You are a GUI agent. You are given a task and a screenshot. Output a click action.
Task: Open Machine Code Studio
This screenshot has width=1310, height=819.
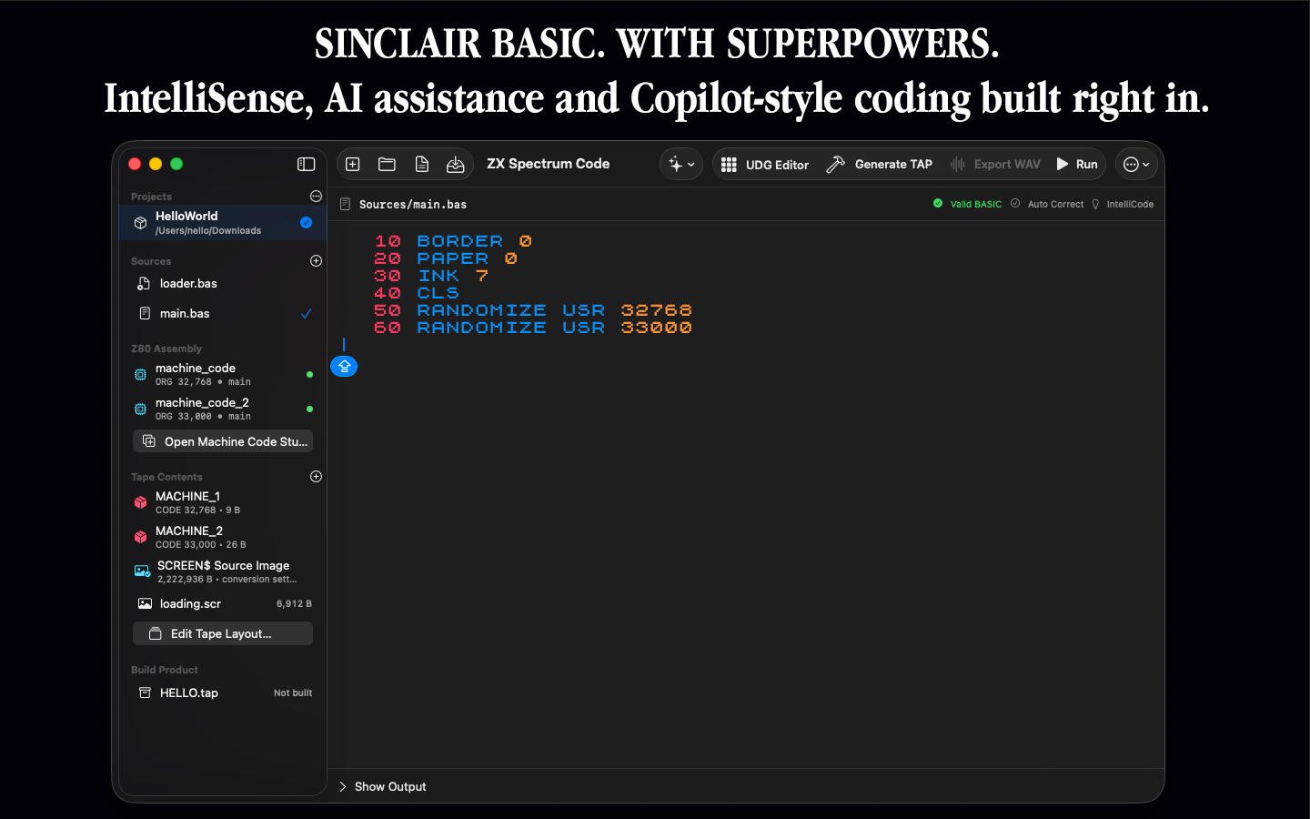pyautogui.click(x=223, y=441)
